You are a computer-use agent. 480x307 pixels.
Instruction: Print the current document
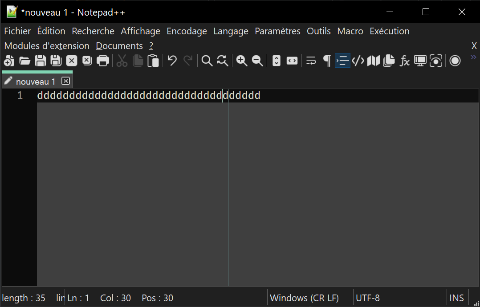pos(102,60)
